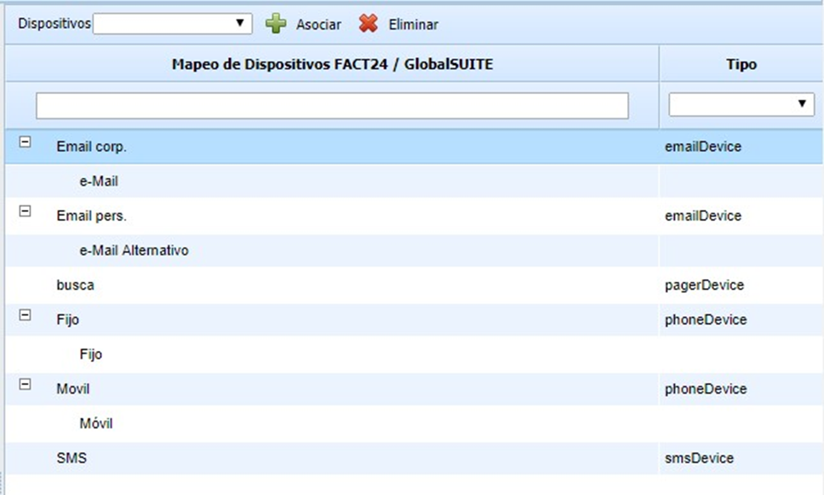The height and width of the screenshot is (495, 824).
Task: Click the green plus Asociar icon
Action: pyautogui.click(x=275, y=24)
